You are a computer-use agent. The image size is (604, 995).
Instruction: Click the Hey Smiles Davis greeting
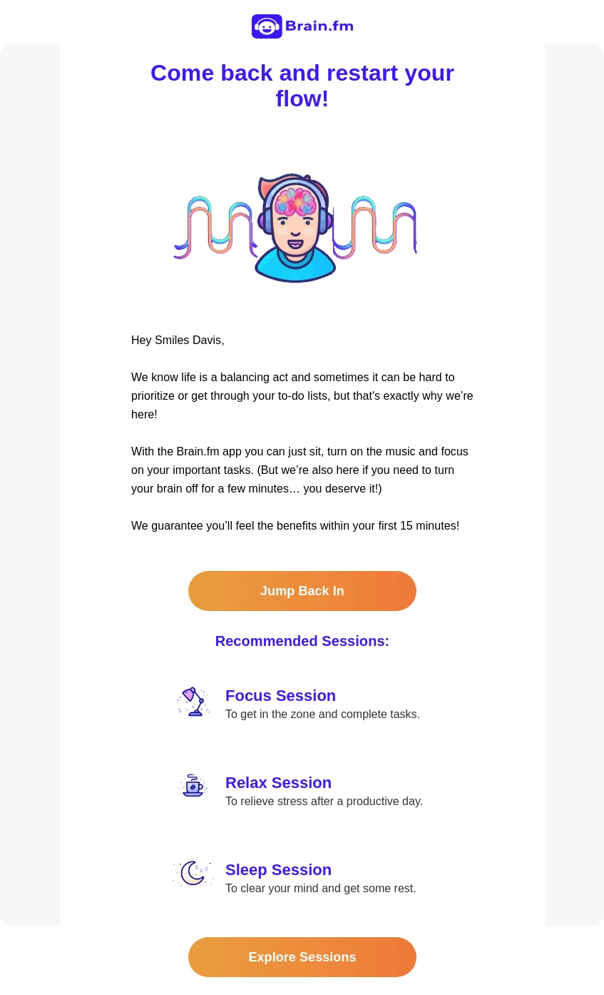pos(178,340)
